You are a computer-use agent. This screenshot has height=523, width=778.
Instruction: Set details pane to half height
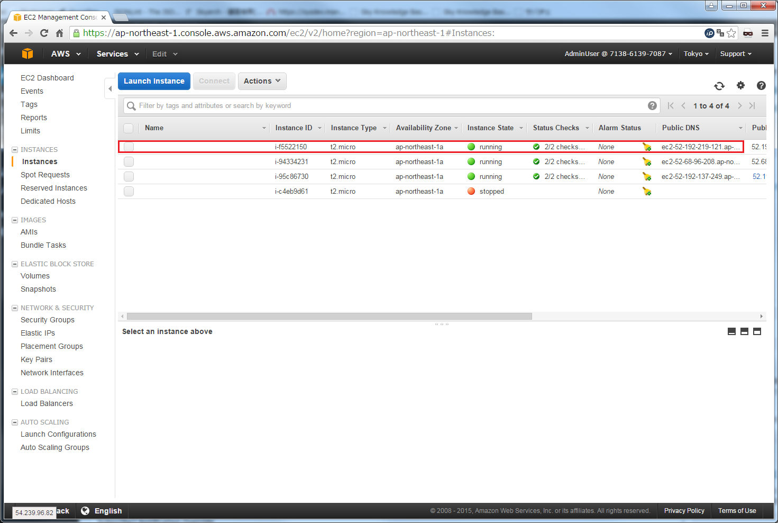744,331
